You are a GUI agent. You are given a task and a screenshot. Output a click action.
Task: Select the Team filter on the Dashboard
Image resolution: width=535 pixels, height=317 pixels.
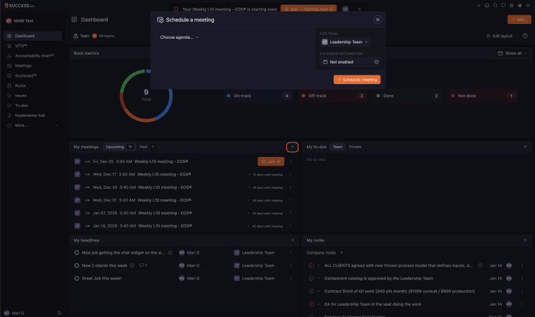click(81, 36)
